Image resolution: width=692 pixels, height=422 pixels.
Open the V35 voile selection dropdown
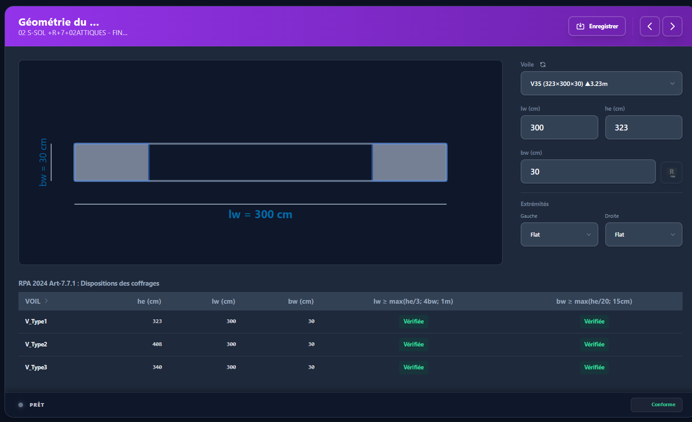(x=601, y=83)
